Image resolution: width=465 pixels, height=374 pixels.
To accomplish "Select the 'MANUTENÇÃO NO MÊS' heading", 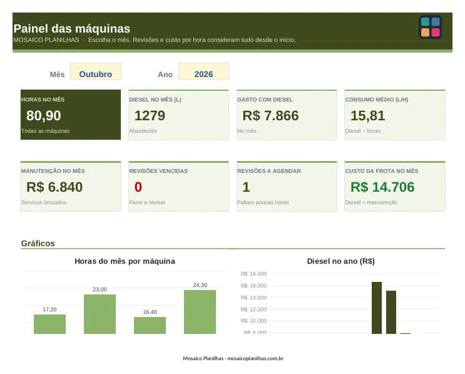I will (x=53, y=171).
